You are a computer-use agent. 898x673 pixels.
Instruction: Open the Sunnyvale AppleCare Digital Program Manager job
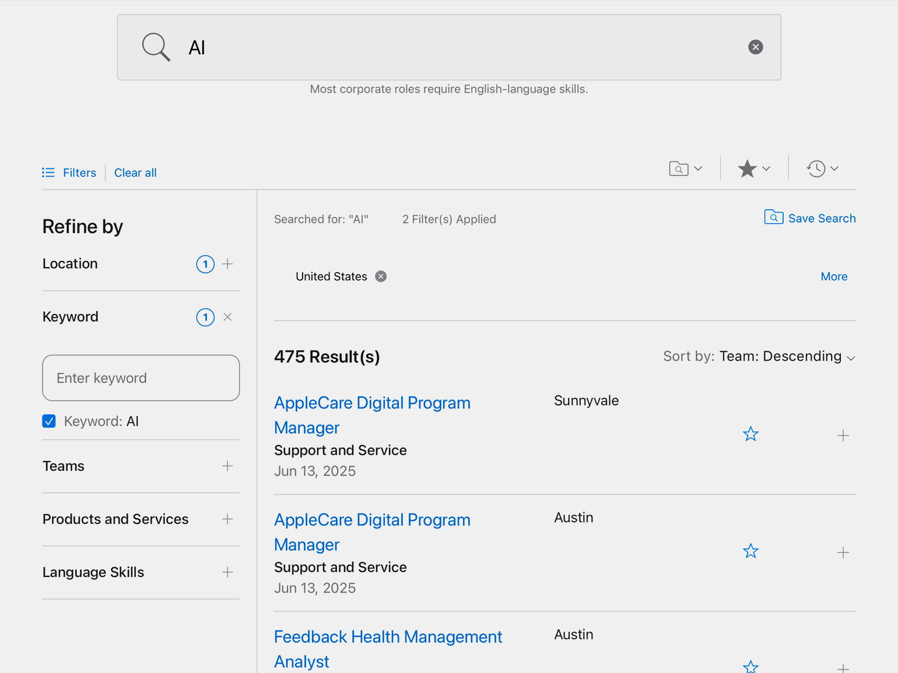click(x=372, y=415)
